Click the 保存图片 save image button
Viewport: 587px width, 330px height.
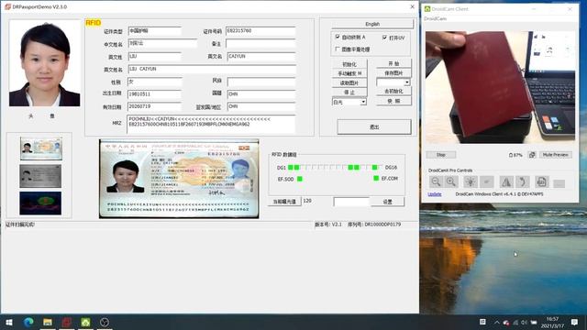[393, 73]
